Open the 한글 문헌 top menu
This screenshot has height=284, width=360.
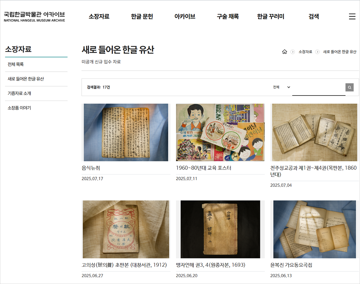[142, 16]
